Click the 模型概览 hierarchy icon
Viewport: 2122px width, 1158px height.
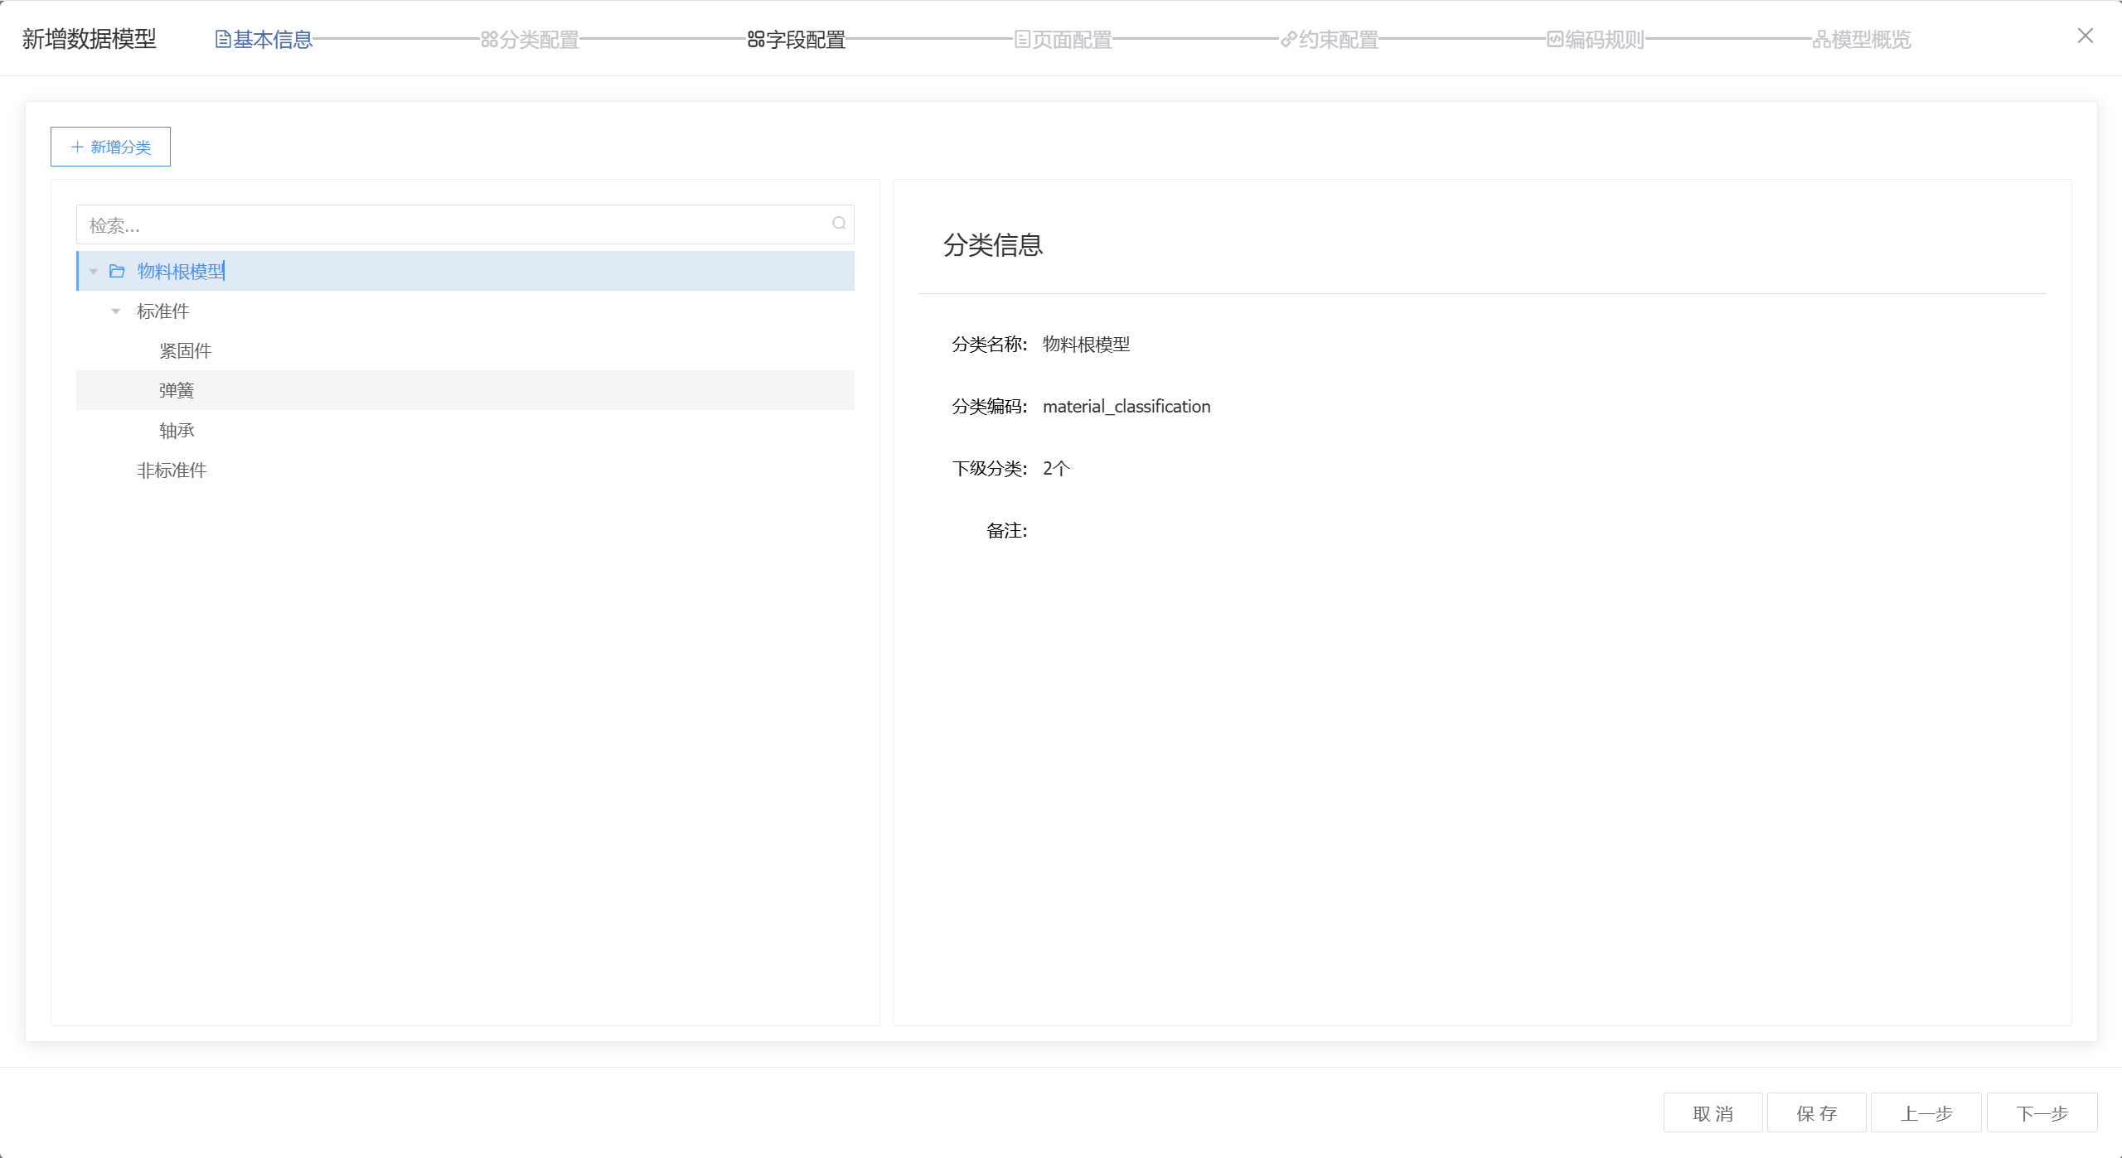[x=1821, y=40]
